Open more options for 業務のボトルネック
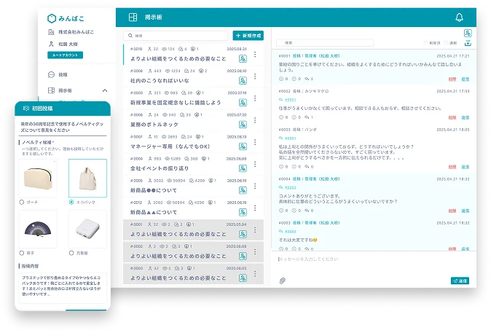 coord(255,120)
